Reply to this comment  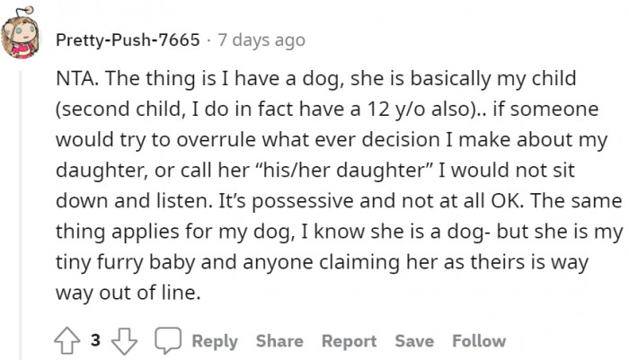coord(215,341)
